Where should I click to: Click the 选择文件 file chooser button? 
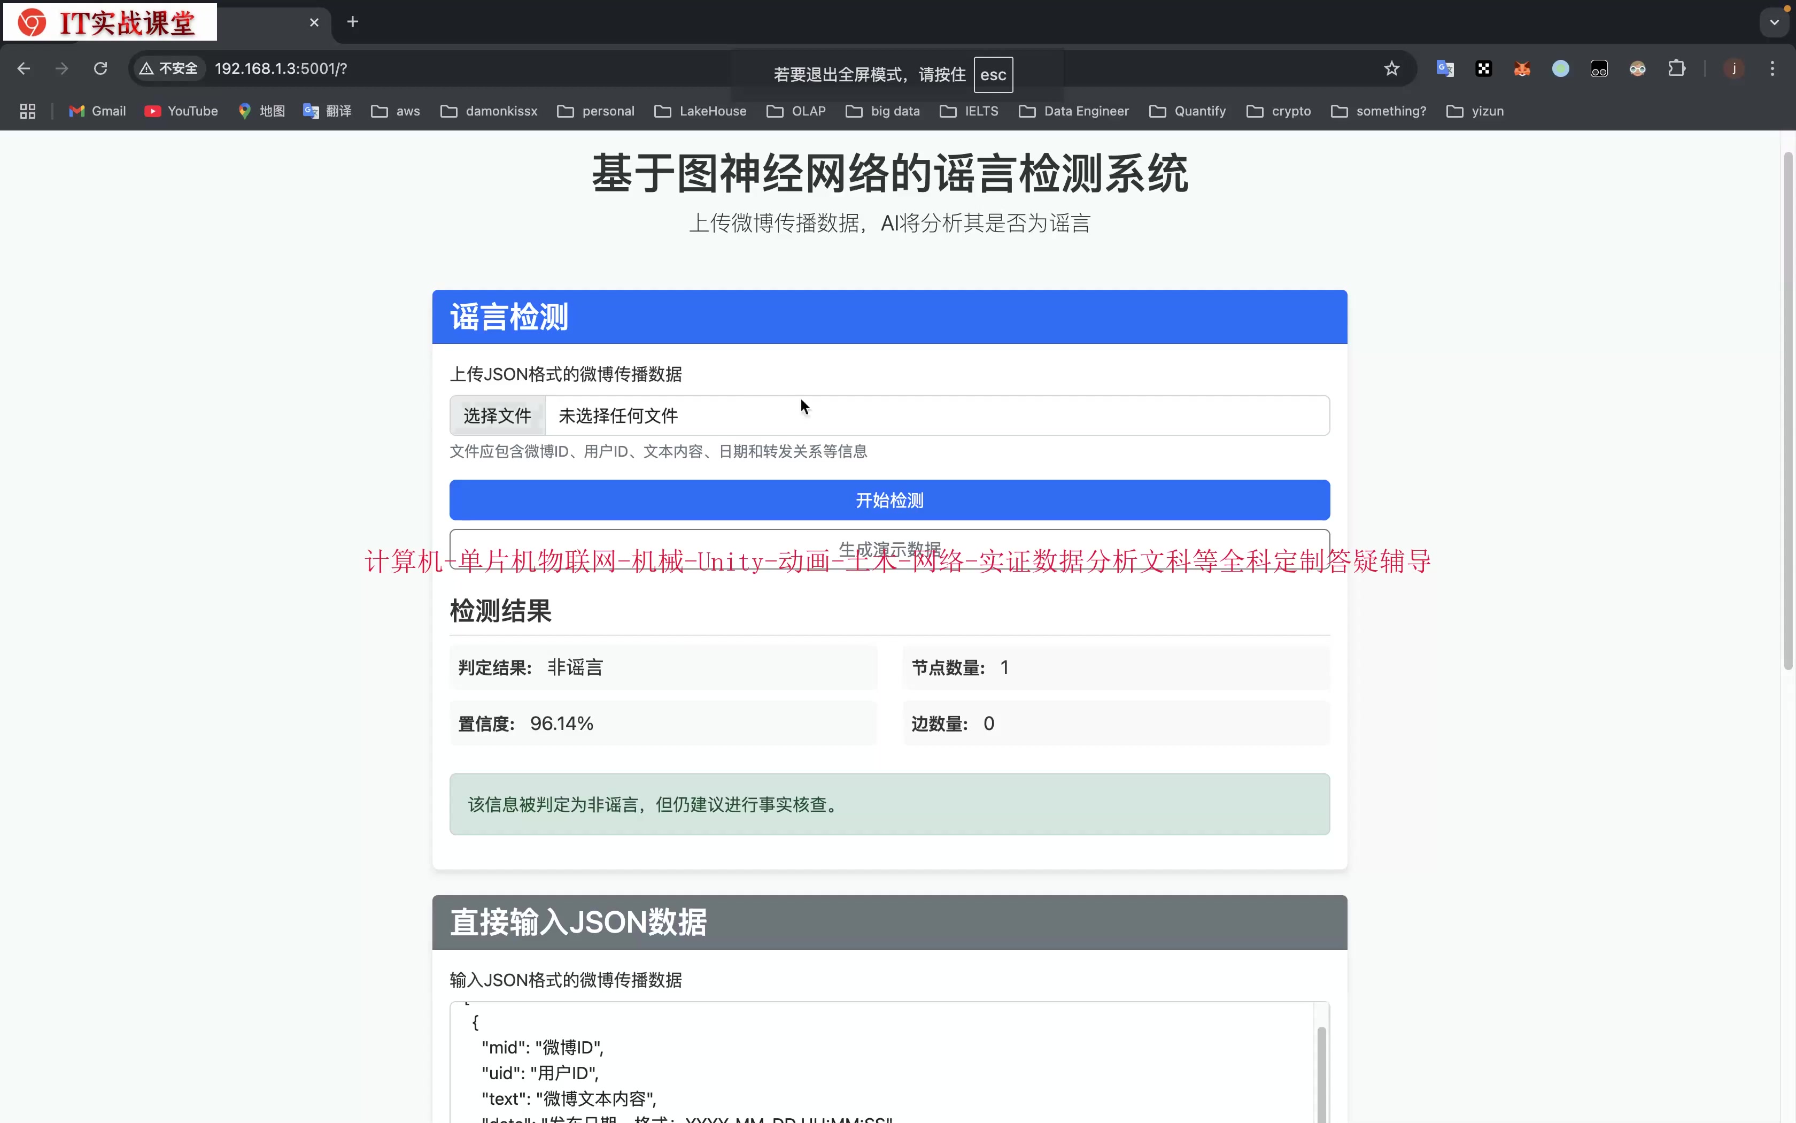(x=497, y=415)
